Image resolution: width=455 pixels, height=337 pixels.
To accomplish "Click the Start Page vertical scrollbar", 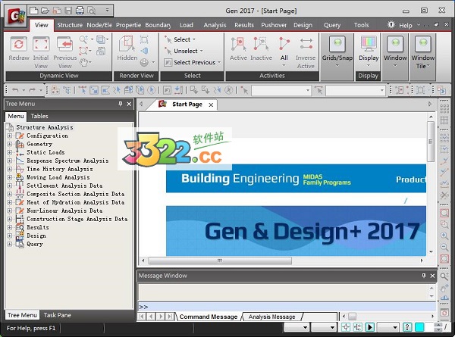I will coord(431,142).
